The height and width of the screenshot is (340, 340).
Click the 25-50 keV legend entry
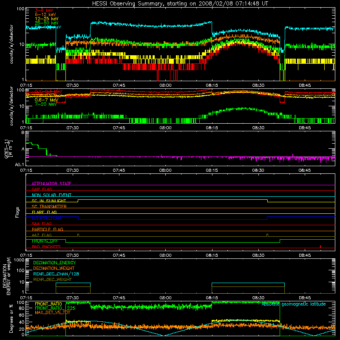[47, 23]
